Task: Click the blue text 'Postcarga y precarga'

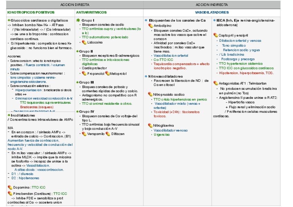Action: (238, 59)
